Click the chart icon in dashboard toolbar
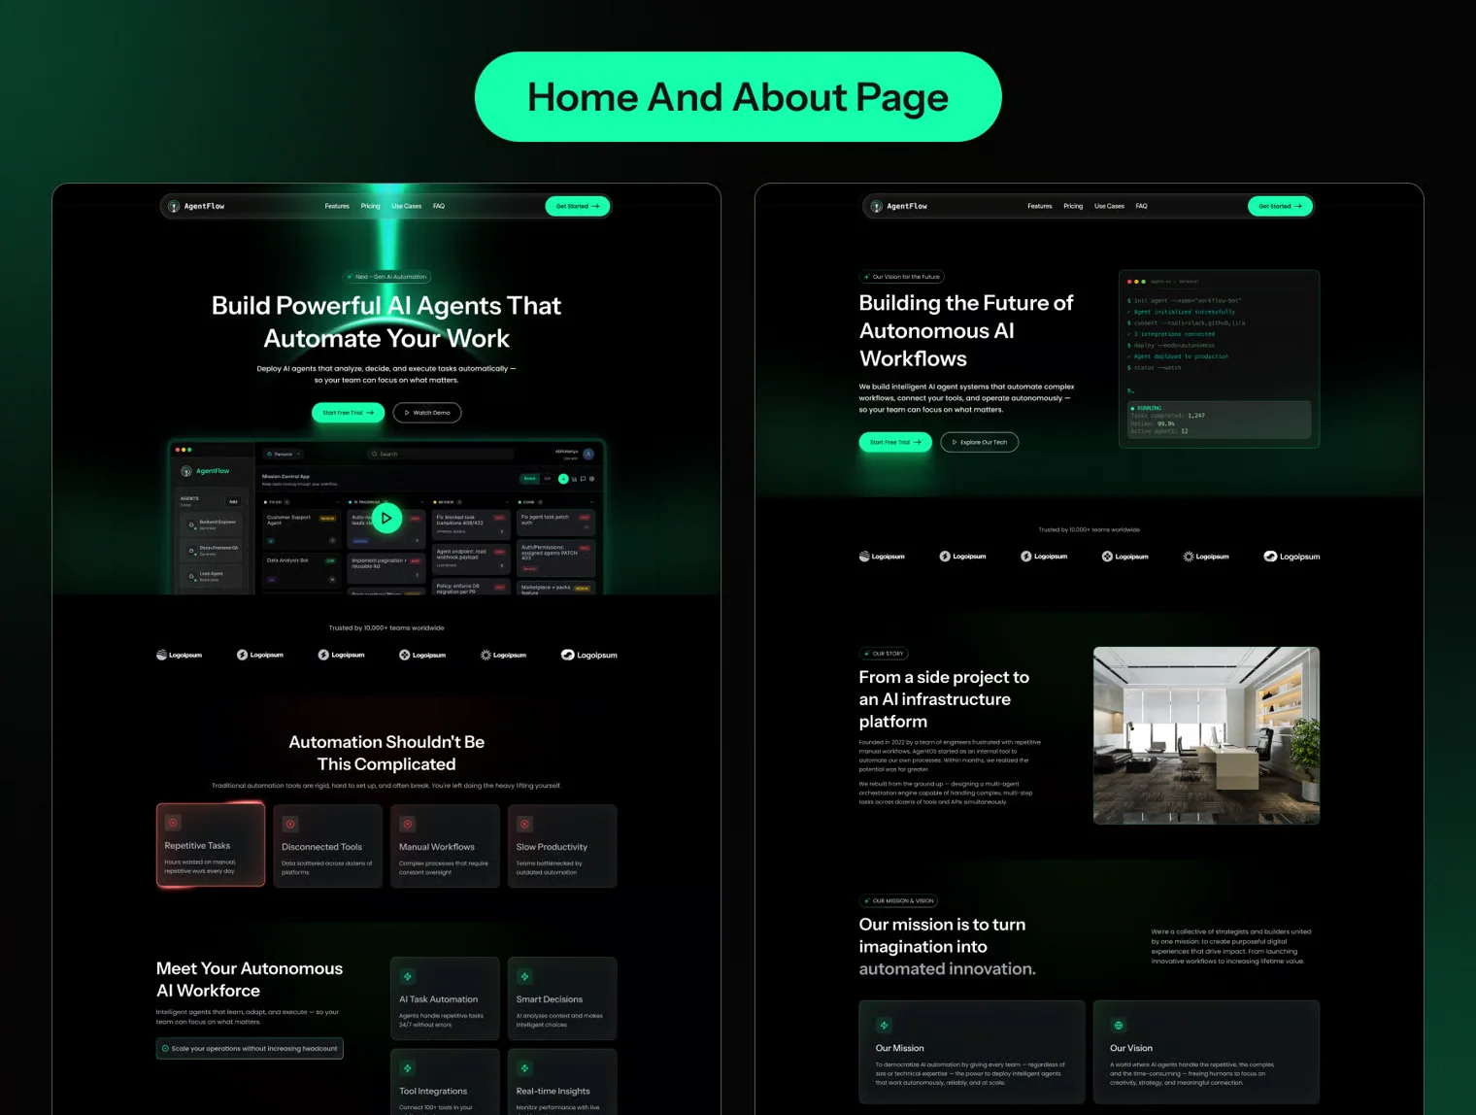This screenshot has height=1115, width=1476. (x=574, y=479)
